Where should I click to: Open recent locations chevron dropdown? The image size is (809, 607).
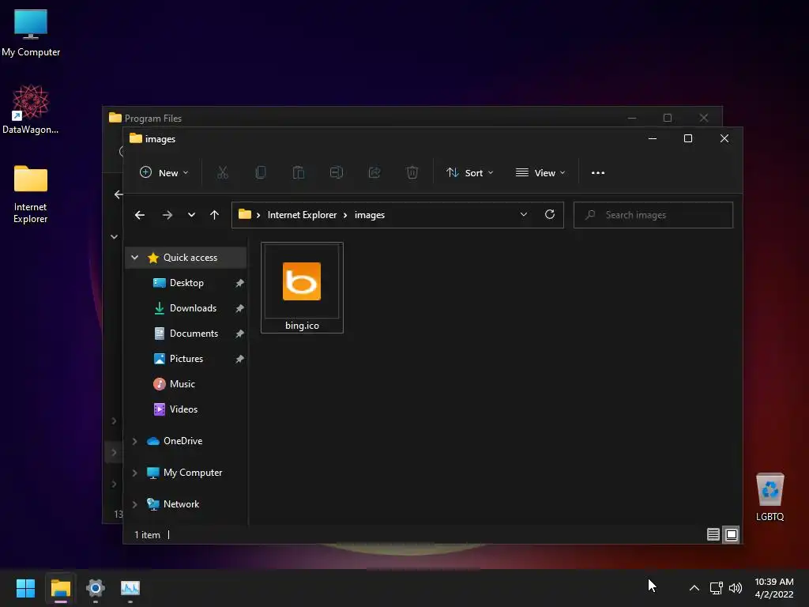click(191, 215)
